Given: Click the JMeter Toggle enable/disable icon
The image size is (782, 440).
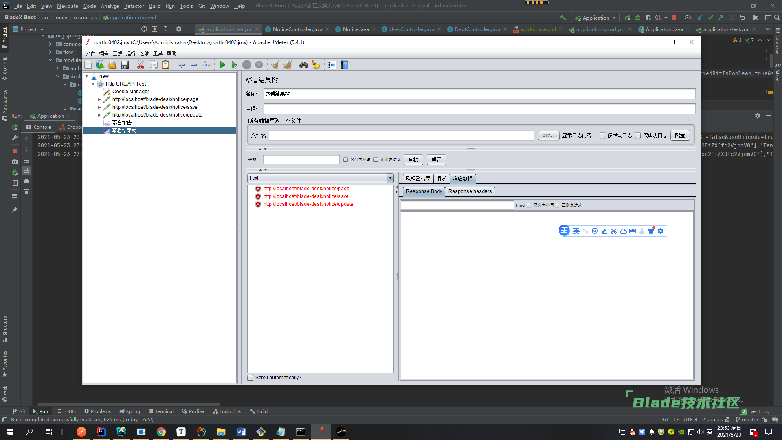Looking at the screenshot, I should pyautogui.click(x=206, y=65).
